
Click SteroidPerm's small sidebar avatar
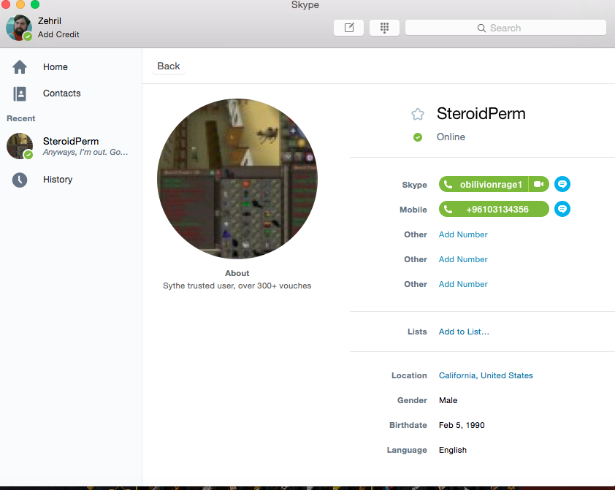20,146
